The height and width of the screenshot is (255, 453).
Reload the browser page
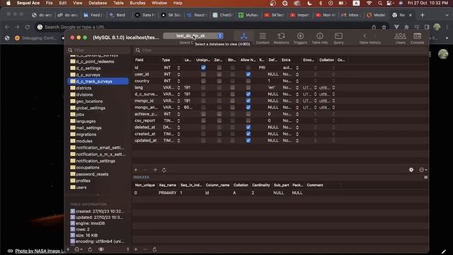(27, 27)
